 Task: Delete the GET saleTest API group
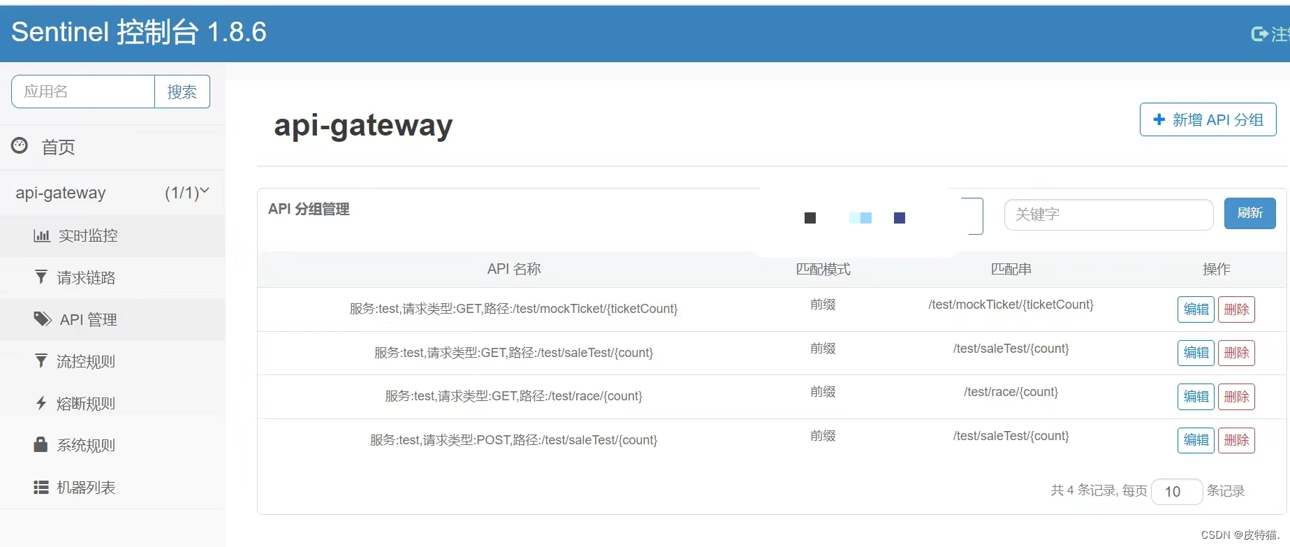coord(1236,353)
